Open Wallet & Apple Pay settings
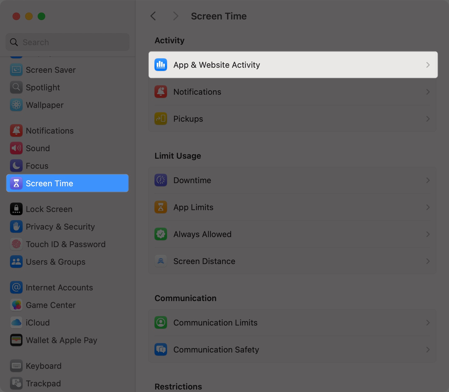 point(62,340)
